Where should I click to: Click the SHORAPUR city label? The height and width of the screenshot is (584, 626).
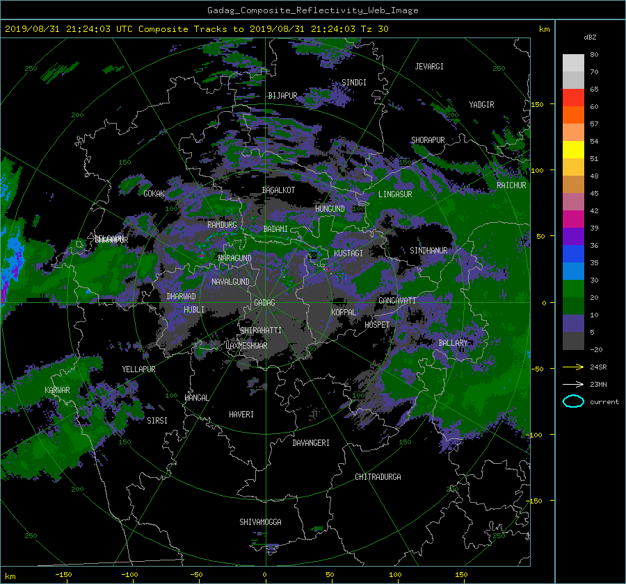point(428,140)
